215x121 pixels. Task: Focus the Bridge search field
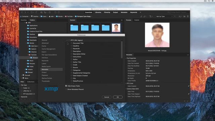pos(178,12)
